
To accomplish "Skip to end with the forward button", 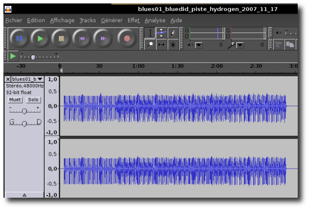I will point(103,38).
